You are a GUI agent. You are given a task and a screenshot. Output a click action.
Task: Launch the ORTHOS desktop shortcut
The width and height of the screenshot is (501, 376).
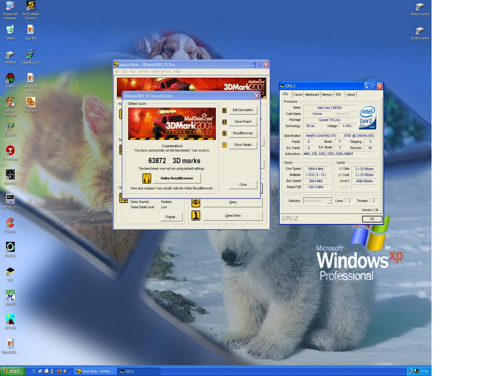[x=10, y=322]
